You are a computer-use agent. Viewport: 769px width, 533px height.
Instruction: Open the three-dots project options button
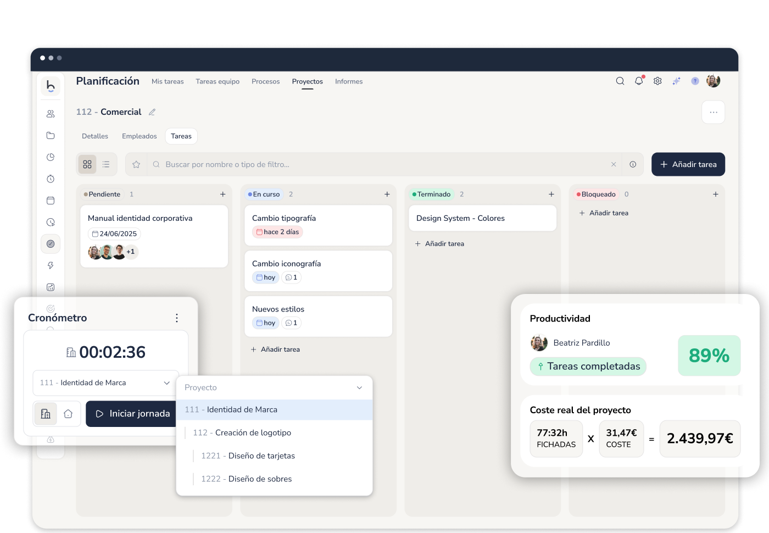[x=714, y=112]
